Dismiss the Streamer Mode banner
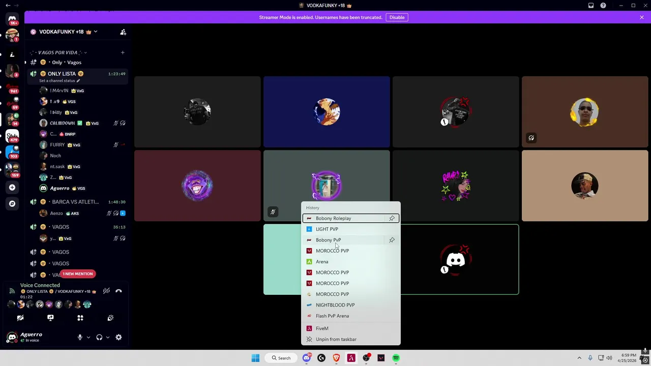 [x=642, y=17]
